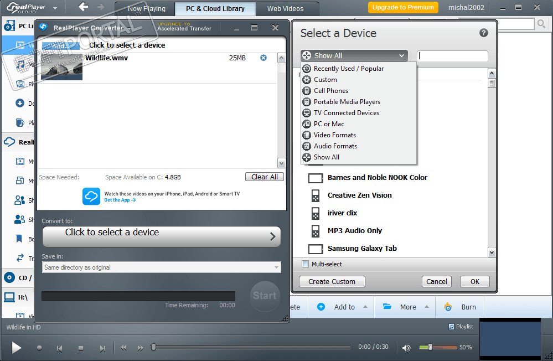
Task: Click Upgrade to Accelerated Transfer link
Action: point(184,27)
